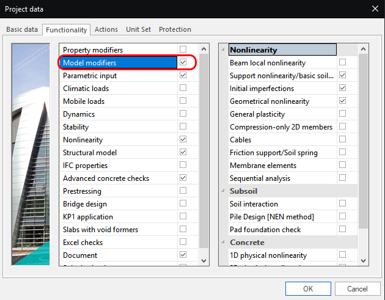Tick the Cables nonlinearity checkbox
This screenshot has width=385, height=300.
[x=343, y=140]
